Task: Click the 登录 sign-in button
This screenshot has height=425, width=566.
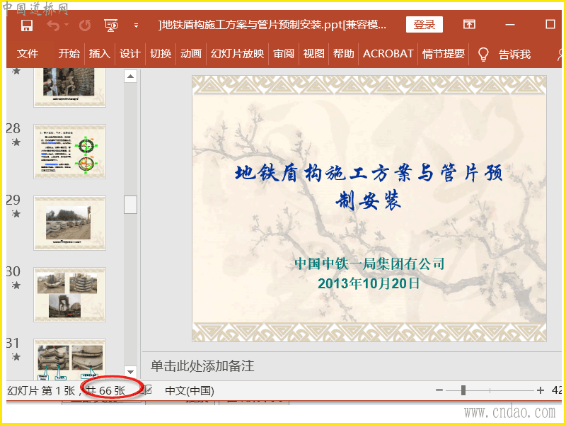Action: (x=424, y=25)
